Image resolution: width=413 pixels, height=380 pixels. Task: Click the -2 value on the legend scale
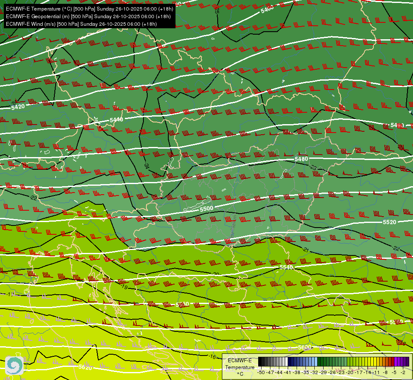(403, 372)
